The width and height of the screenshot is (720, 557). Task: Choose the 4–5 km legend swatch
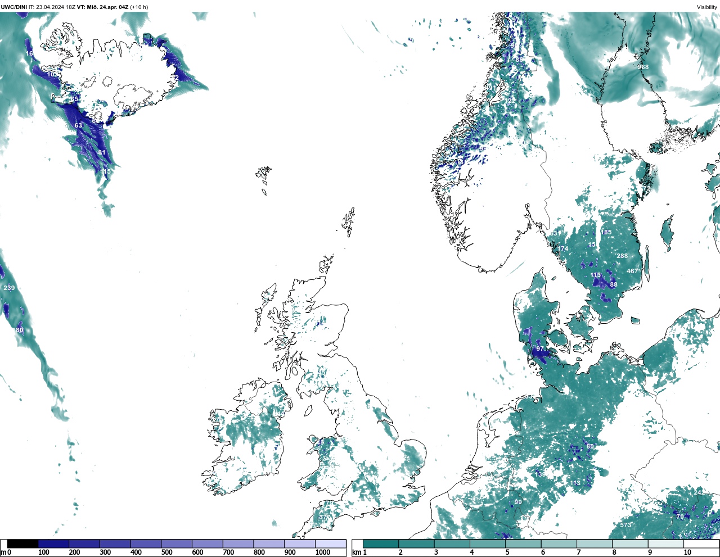point(487,544)
